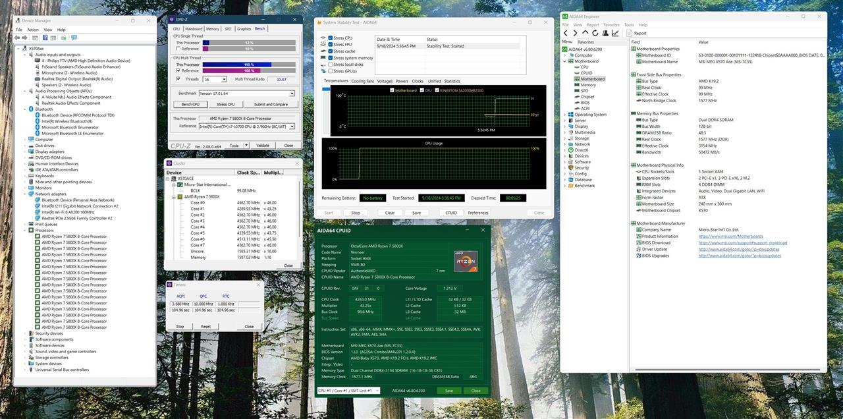Click Reset button in Timers window

pyautogui.click(x=205, y=326)
